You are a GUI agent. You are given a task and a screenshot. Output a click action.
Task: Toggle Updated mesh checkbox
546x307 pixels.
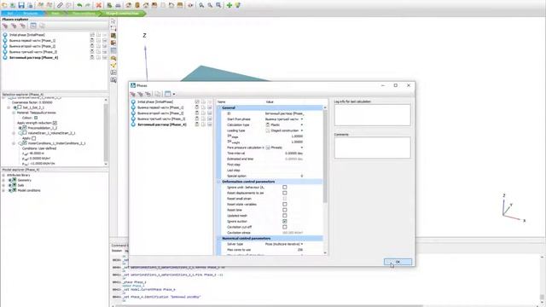284,216
